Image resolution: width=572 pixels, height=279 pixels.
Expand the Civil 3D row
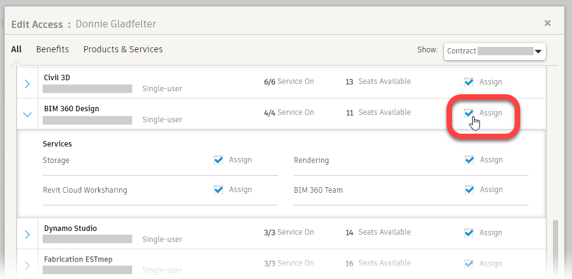coord(27,84)
